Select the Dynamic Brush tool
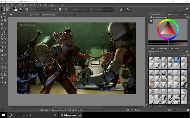The height and width of the screenshot is (118, 190). tap(2, 42)
